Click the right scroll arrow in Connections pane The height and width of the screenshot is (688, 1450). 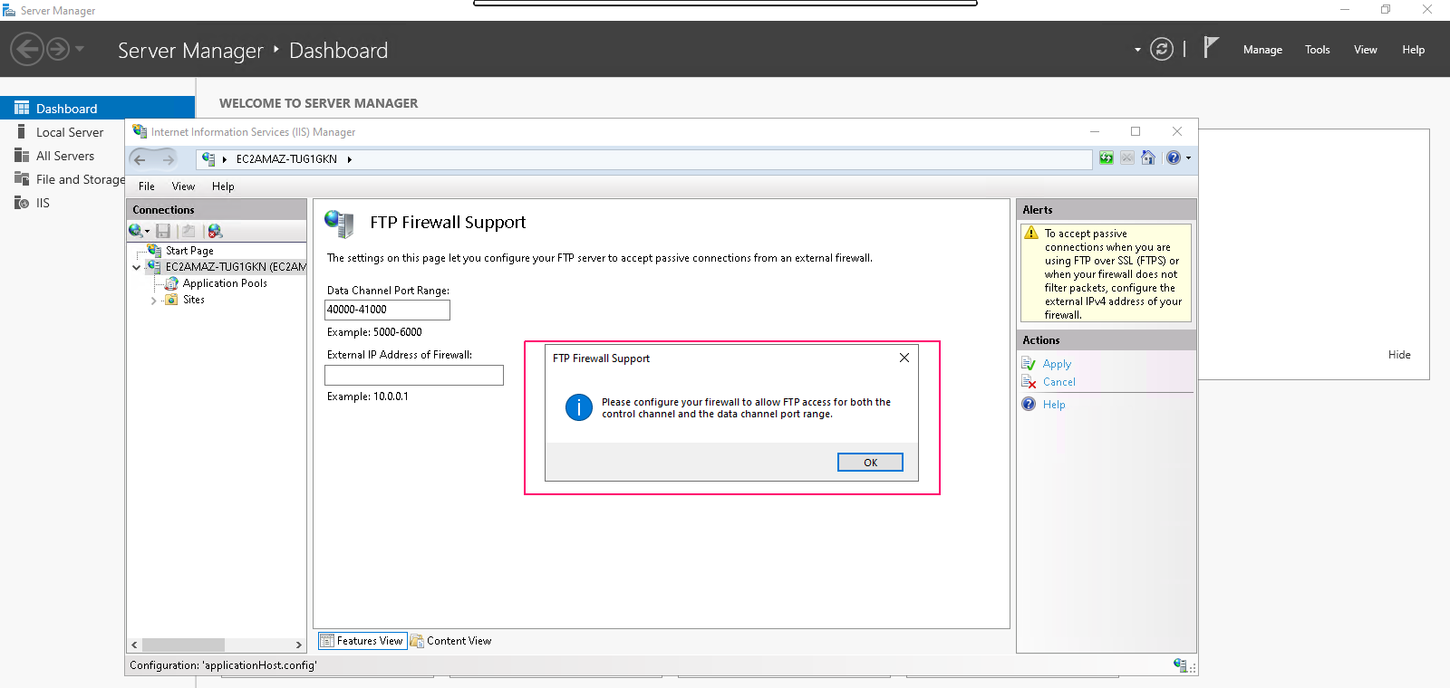click(x=299, y=645)
